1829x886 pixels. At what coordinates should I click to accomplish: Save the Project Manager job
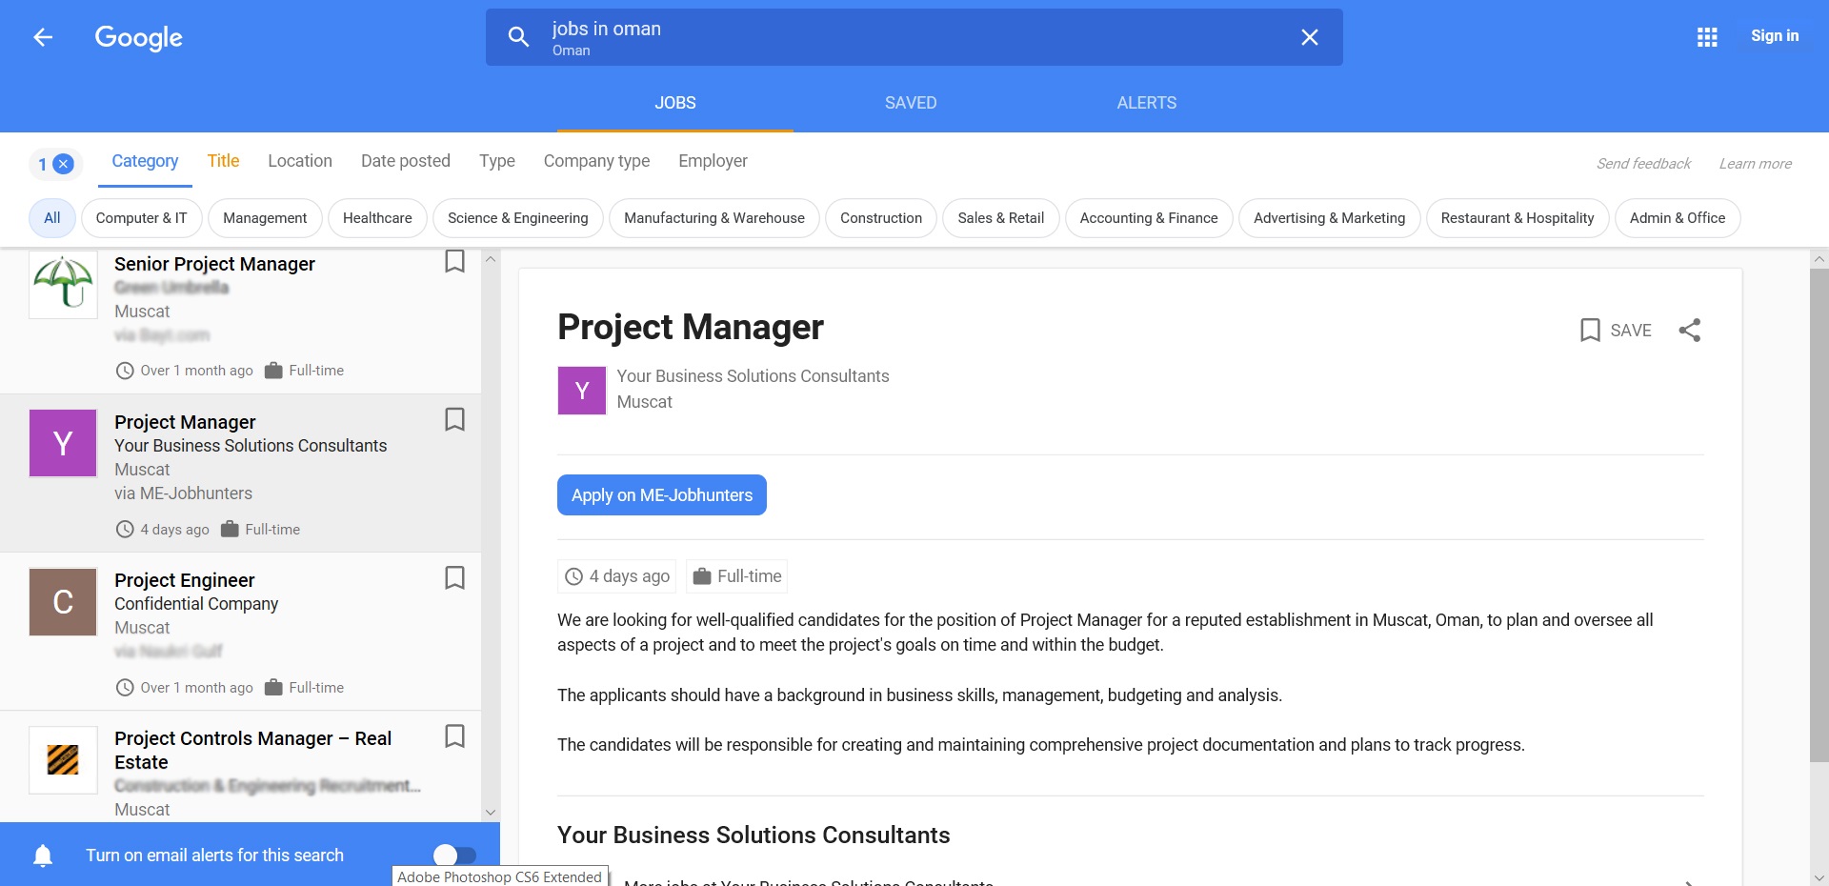(x=1616, y=331)
